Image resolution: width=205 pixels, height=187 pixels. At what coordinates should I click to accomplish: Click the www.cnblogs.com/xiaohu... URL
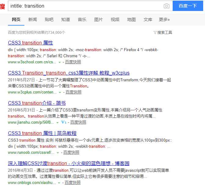pyautogui.click(x=32, y=182)
